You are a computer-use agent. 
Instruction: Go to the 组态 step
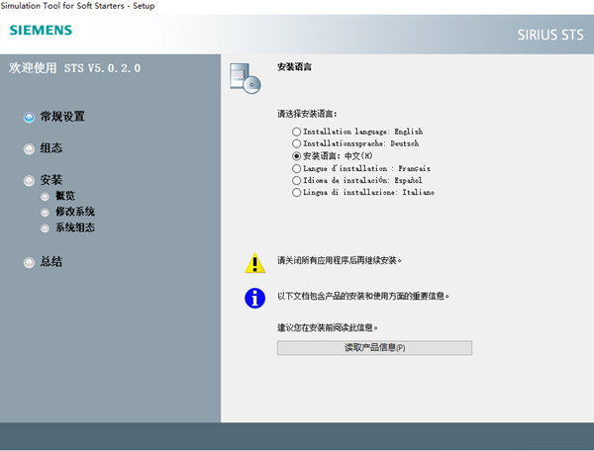[44, 148]
